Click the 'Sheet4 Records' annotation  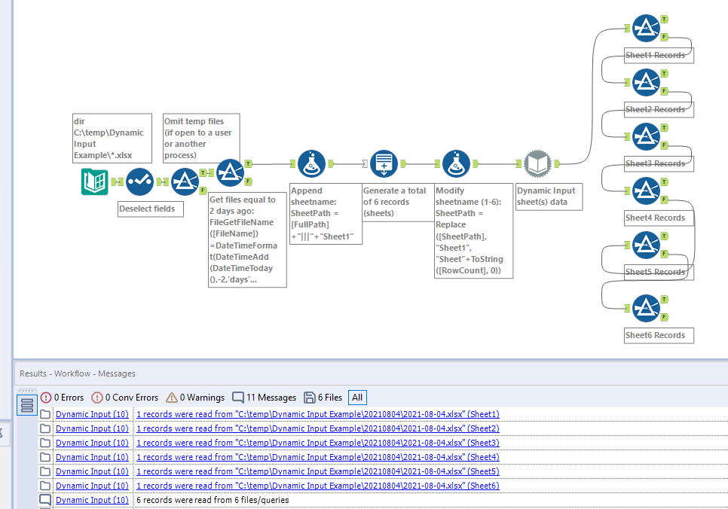point(659,218)
